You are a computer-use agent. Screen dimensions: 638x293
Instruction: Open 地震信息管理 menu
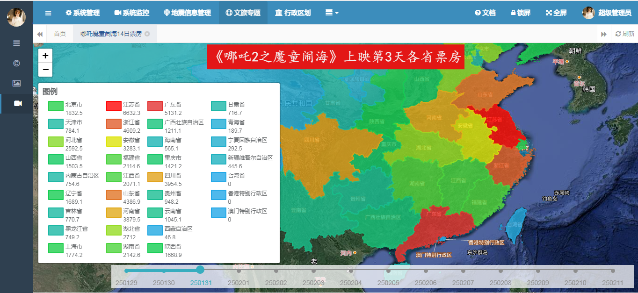pyautogui.click(x=188, y=13)
